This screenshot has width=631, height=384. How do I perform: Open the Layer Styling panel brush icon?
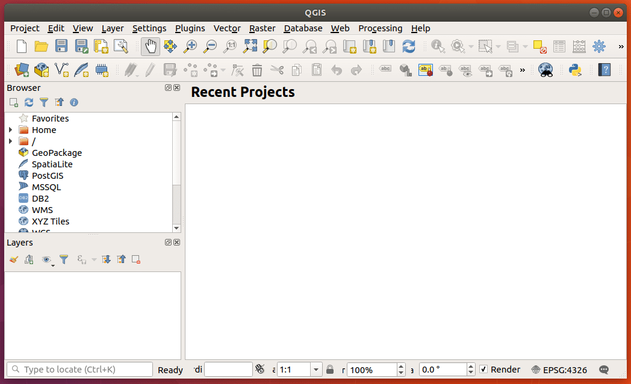coord(14,259)
